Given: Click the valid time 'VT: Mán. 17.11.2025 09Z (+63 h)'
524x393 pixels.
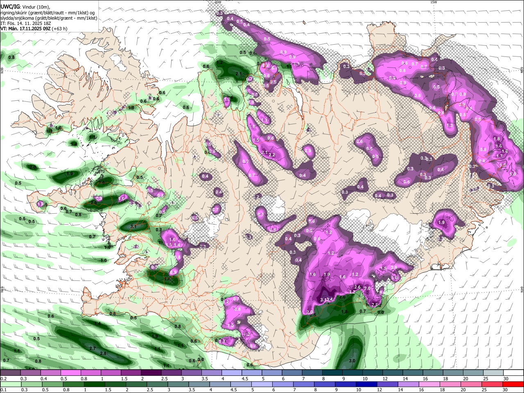Looking at the screenshot, I should 34,29.
